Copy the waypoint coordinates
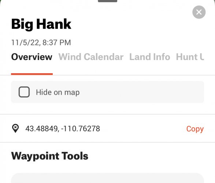215x183 pixels. 195,129
